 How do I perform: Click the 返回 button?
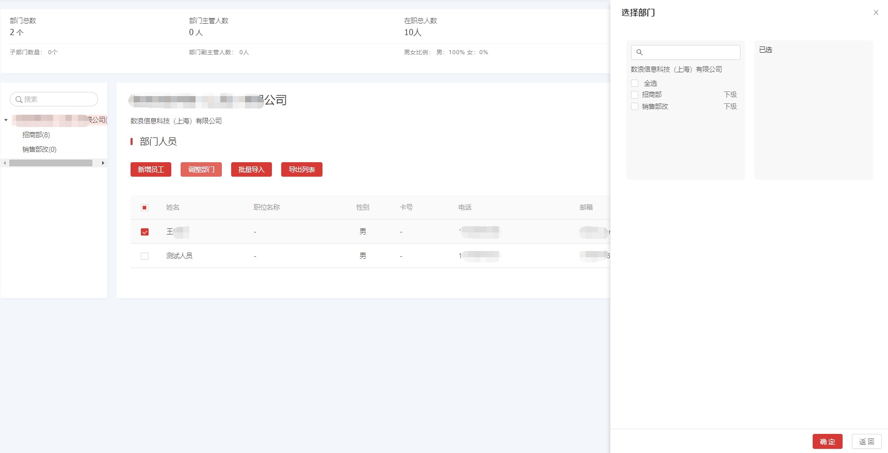pos(866,442)
